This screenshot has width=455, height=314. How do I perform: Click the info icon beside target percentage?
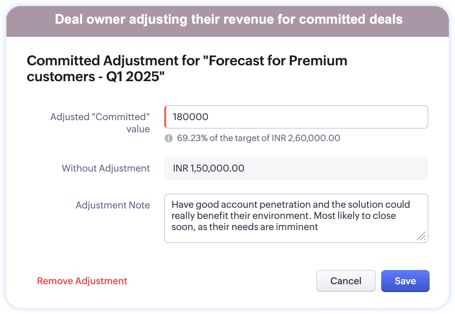coord(169,138)
